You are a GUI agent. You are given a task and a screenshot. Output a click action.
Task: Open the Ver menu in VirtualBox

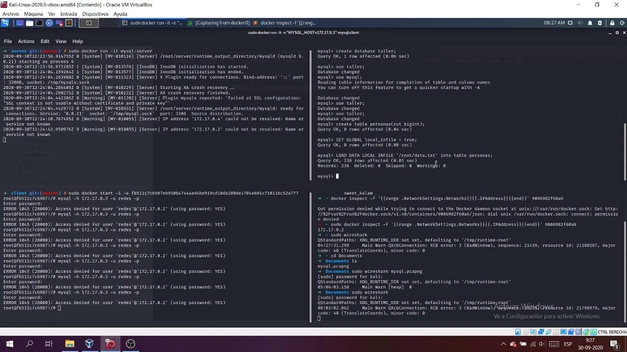tap(51, 14)
